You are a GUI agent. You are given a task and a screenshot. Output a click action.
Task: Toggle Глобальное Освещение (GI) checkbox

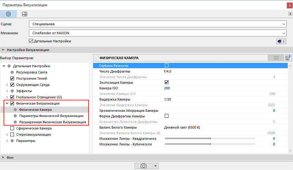[12, 97]
